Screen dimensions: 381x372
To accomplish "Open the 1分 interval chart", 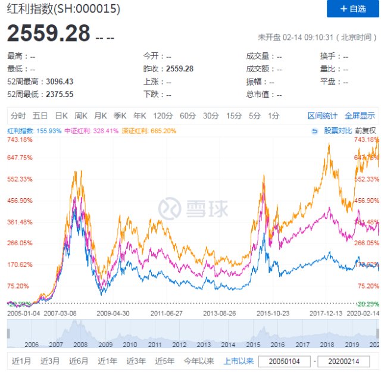I will tap(273, 115).
